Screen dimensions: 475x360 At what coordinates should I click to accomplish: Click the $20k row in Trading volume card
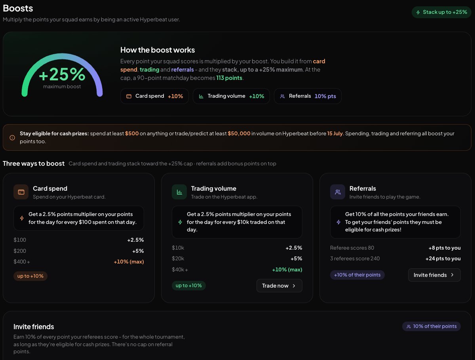[x=237, y=259]
